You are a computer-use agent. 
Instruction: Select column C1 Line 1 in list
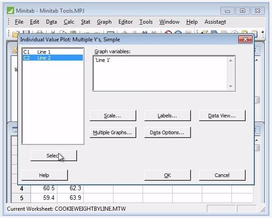point(53,52)
